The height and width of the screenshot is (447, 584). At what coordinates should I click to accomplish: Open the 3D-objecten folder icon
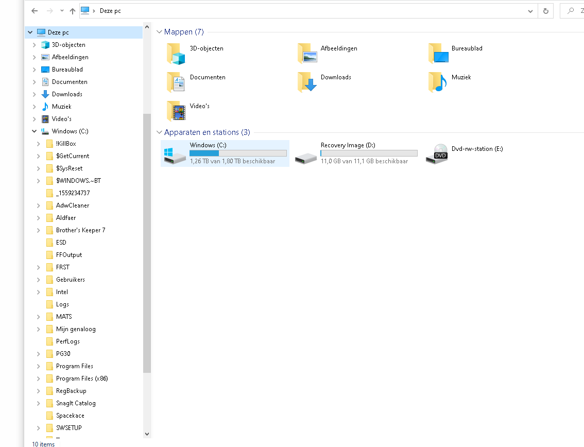(x=176, y=54)
